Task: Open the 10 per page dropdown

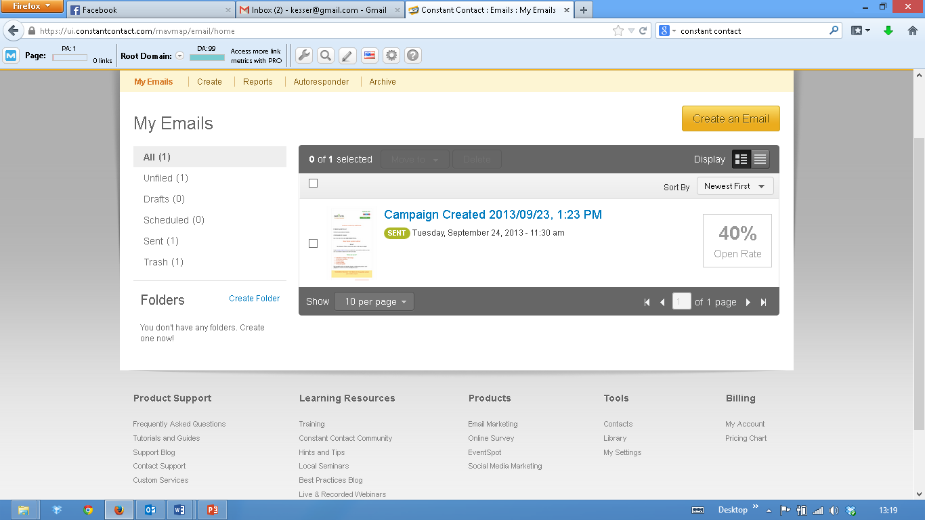Action: pyautogui.click(x=374, y=301)
